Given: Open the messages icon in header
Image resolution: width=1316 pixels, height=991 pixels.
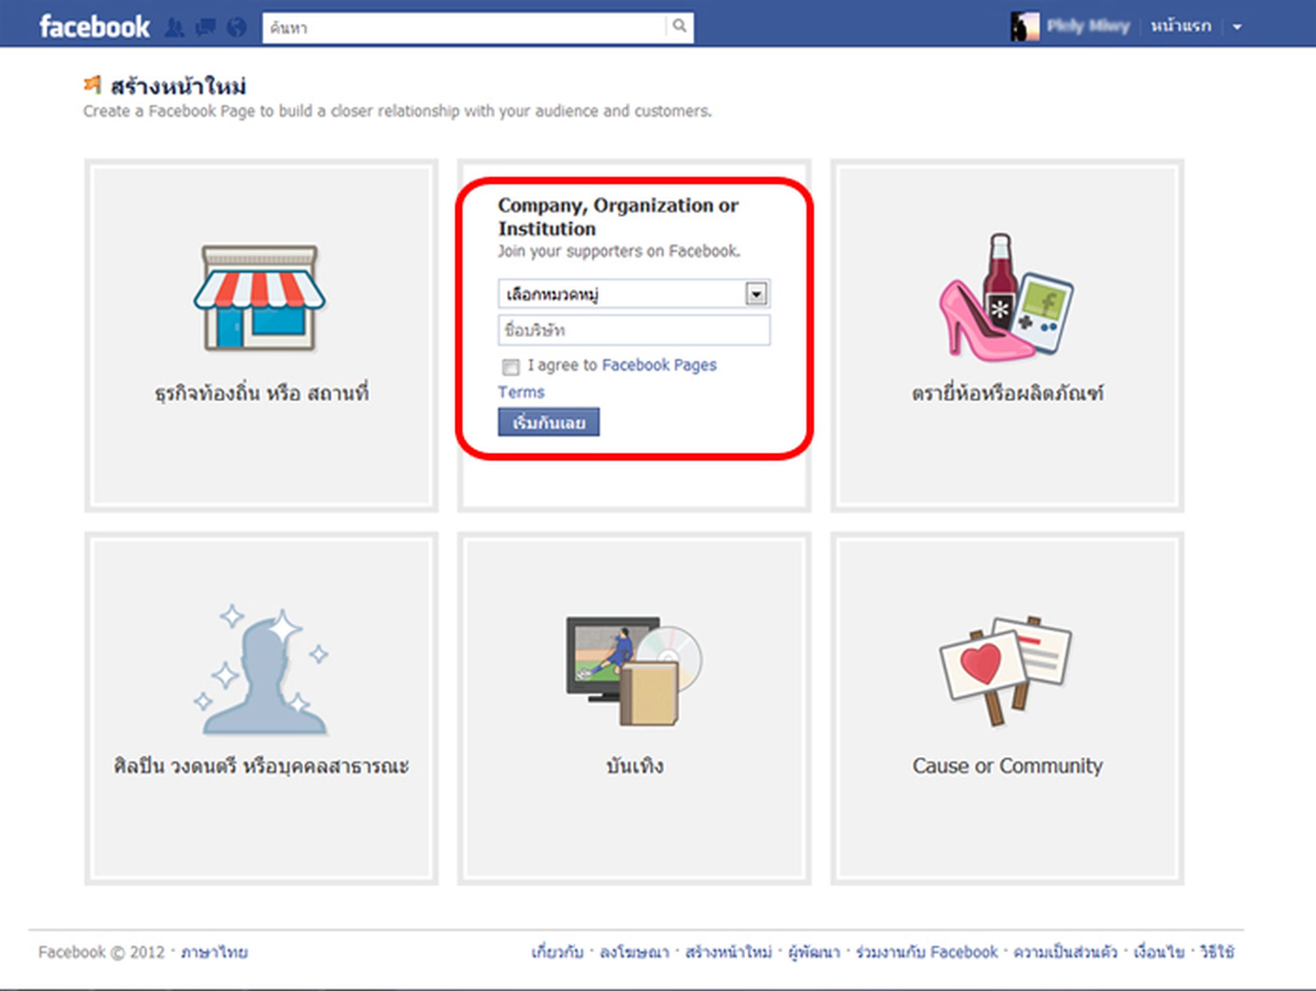Looking at the screenshot, I should coord(206,27).
